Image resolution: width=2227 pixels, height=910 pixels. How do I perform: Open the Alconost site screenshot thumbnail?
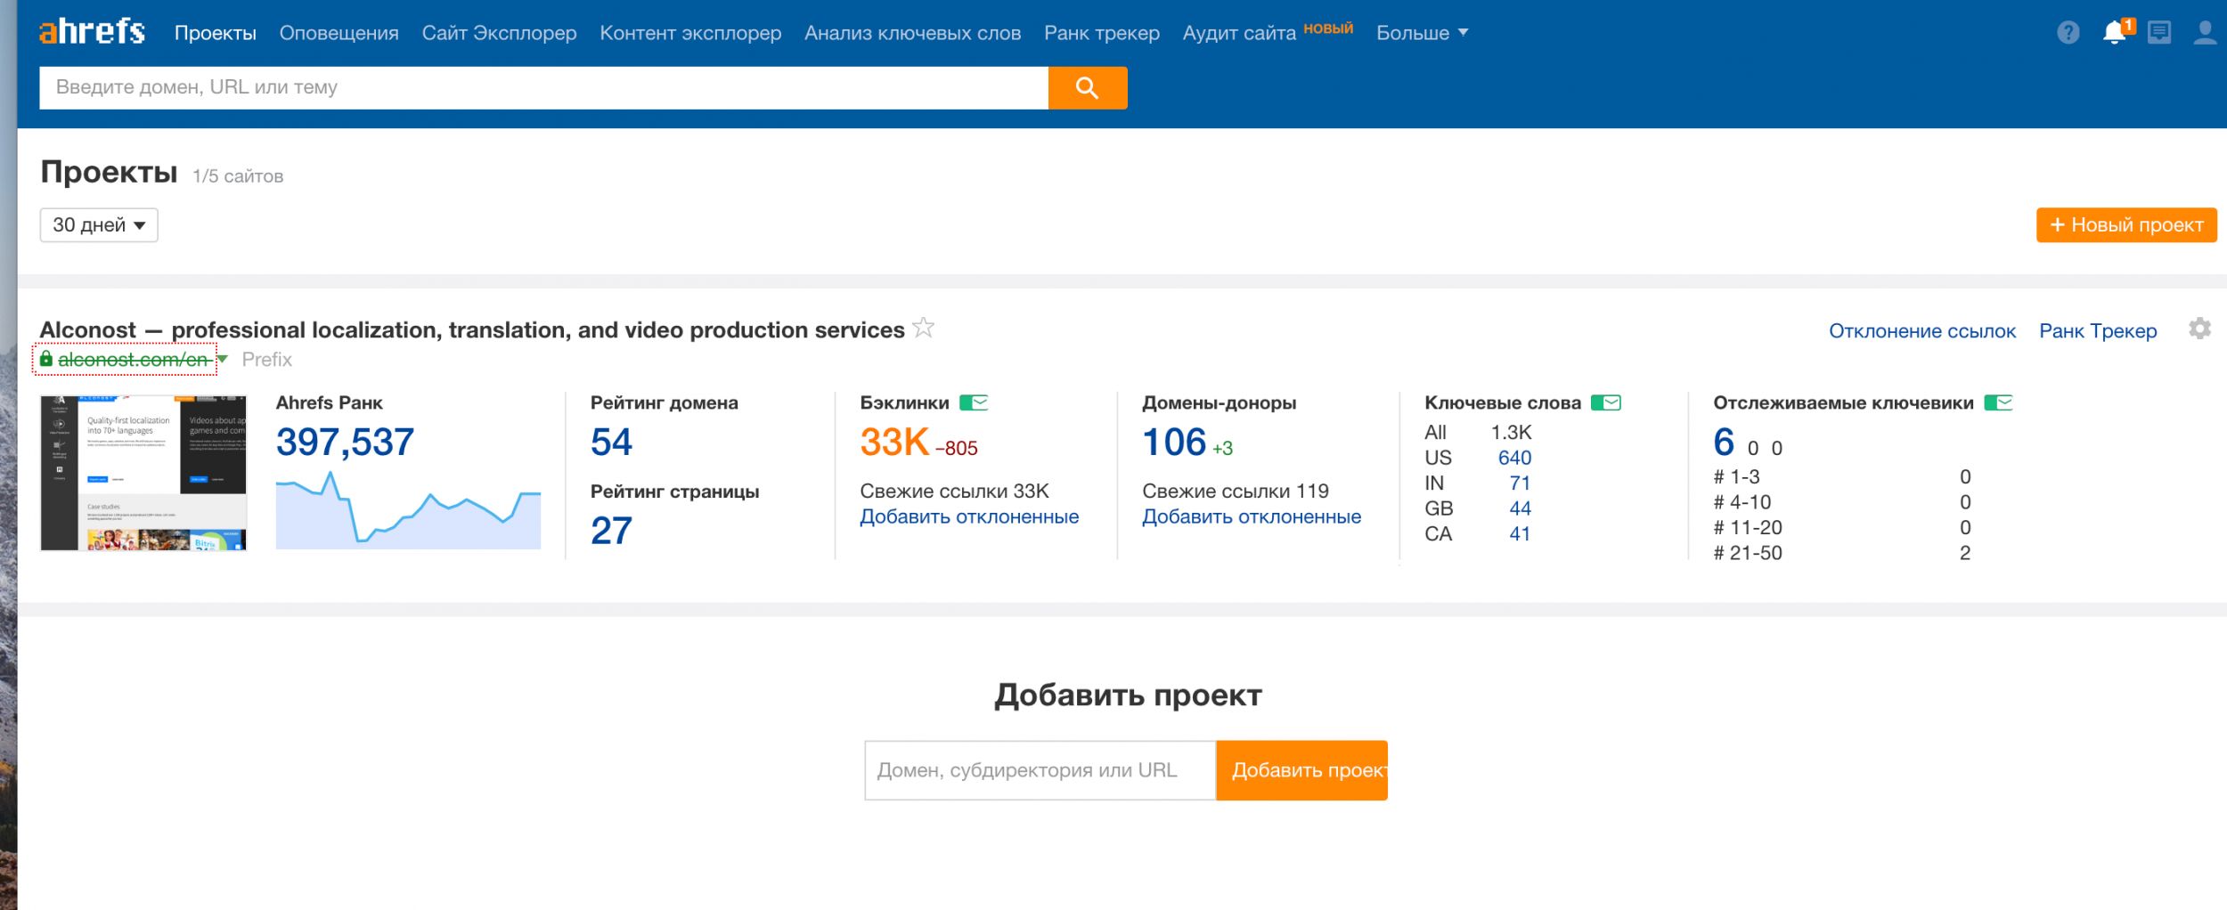[x=143, y=473]
